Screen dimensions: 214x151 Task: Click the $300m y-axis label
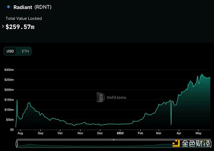9,70
